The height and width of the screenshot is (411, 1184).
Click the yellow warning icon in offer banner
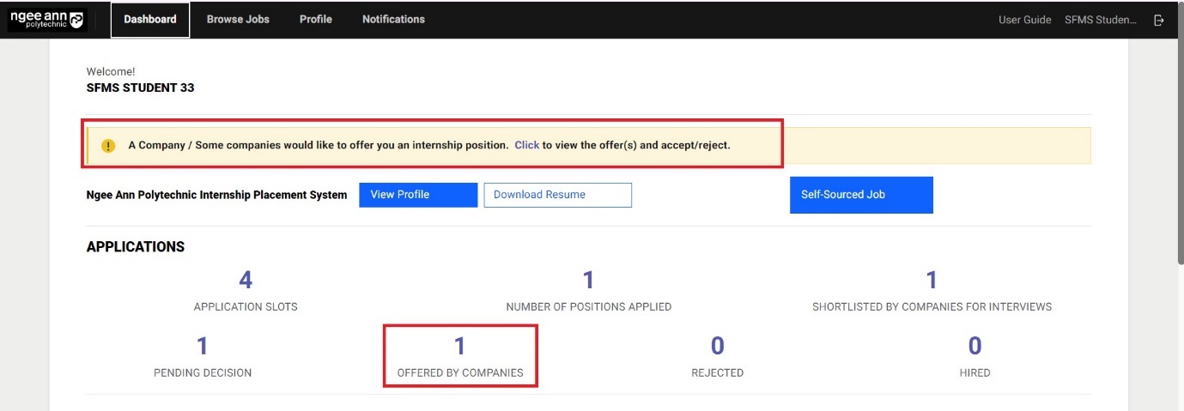(x=108, y=146)
